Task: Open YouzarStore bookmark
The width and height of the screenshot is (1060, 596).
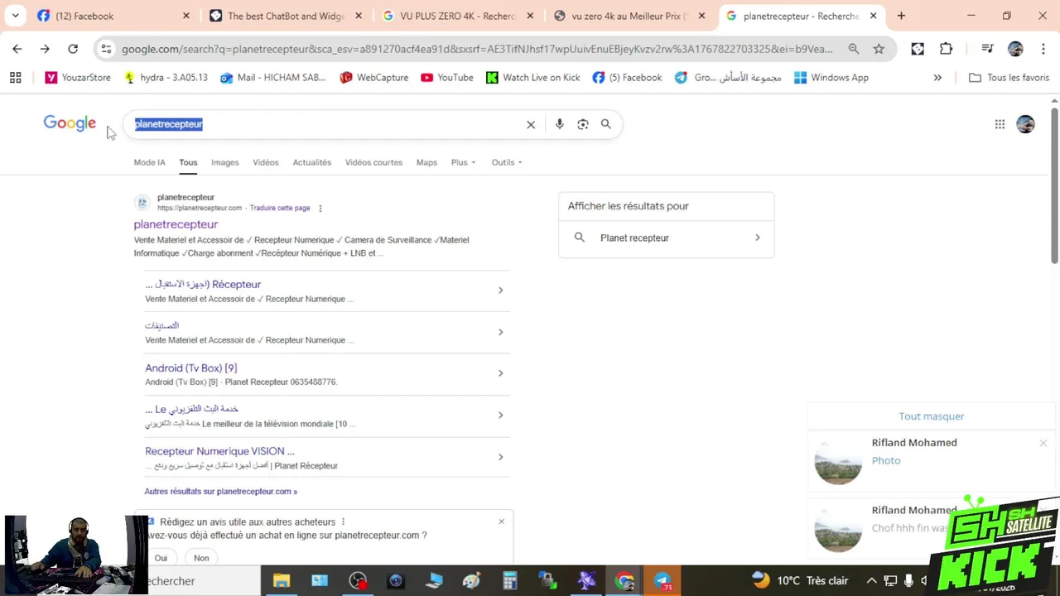Action: coord(77,78)
